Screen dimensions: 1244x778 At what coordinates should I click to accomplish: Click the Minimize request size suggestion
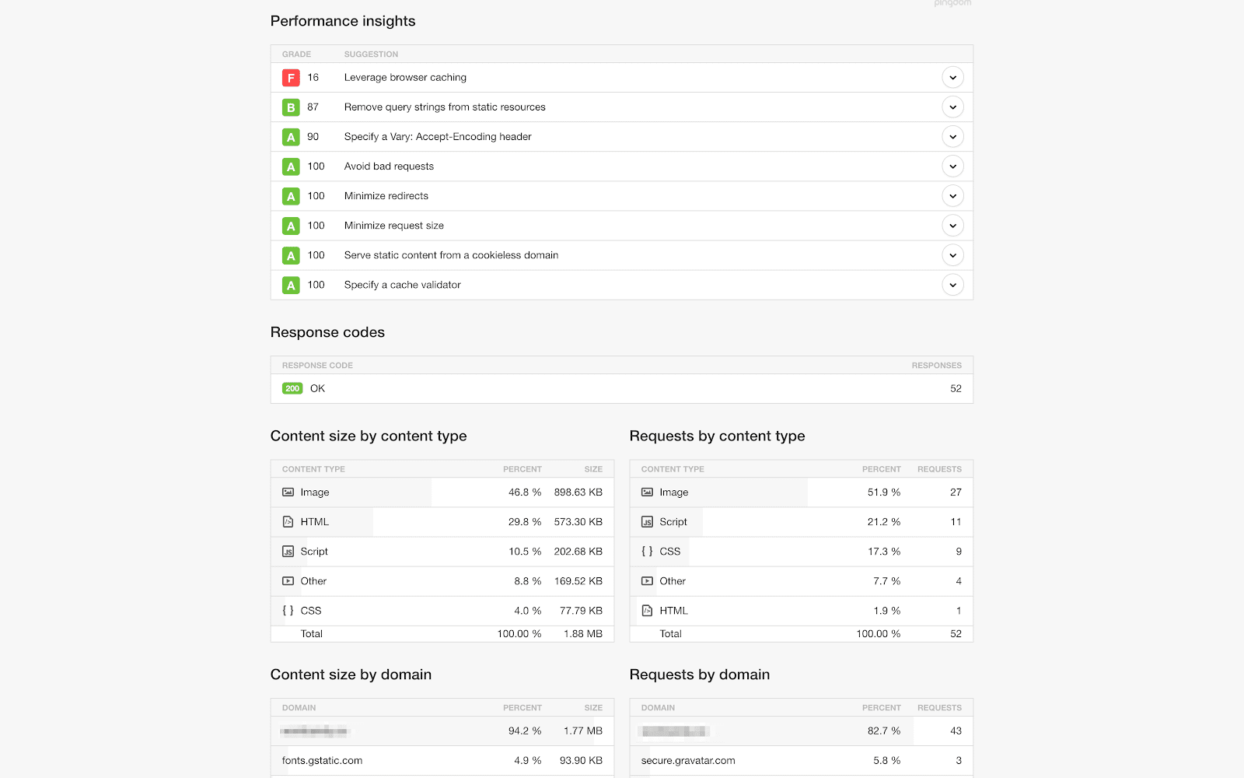point(394,226)
